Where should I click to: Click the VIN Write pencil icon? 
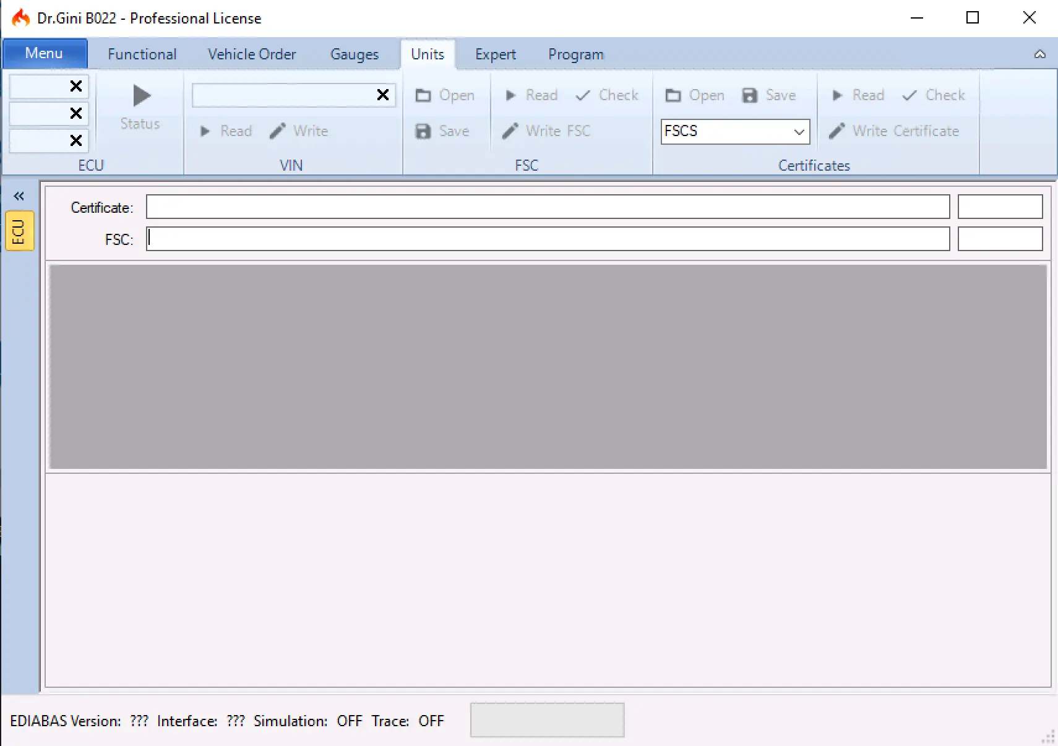[x=278, y=131]
